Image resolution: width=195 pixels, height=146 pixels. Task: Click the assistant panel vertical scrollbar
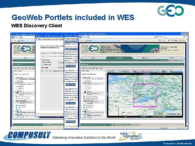[x=106, y=95]
